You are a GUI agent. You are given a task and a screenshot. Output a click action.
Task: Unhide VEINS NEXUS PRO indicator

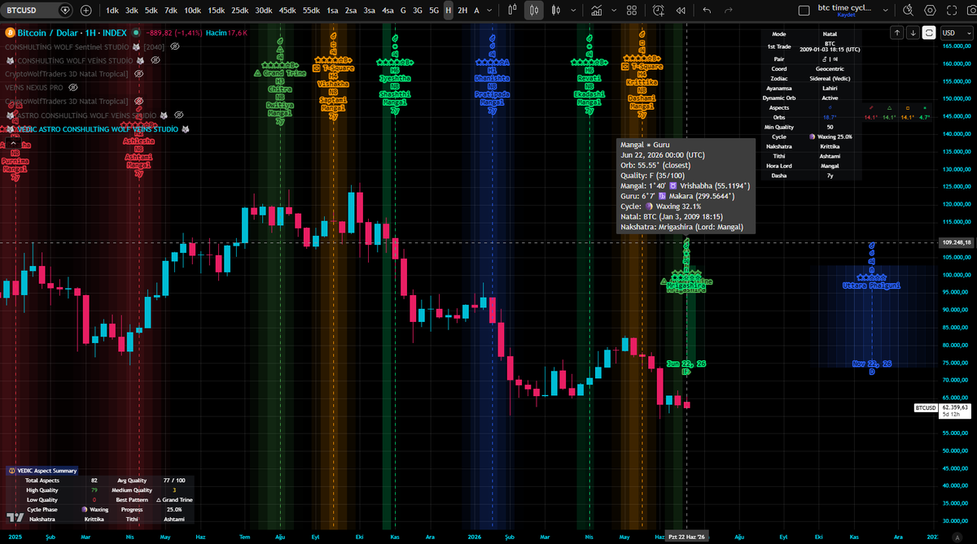[73, 87]
